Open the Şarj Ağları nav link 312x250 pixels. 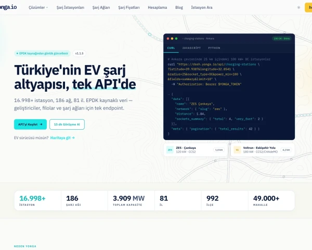pyautogui.click(x=101, y=8)
